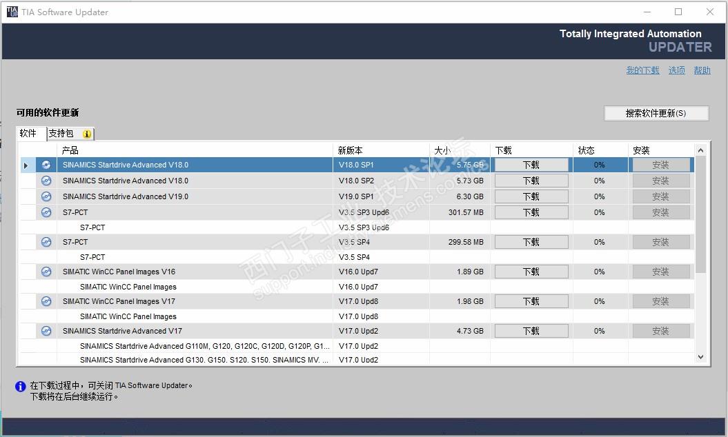Download Startdrive Advanced V18.0 SP2
This screenshot has width=728, height=437.
(531, 181)
